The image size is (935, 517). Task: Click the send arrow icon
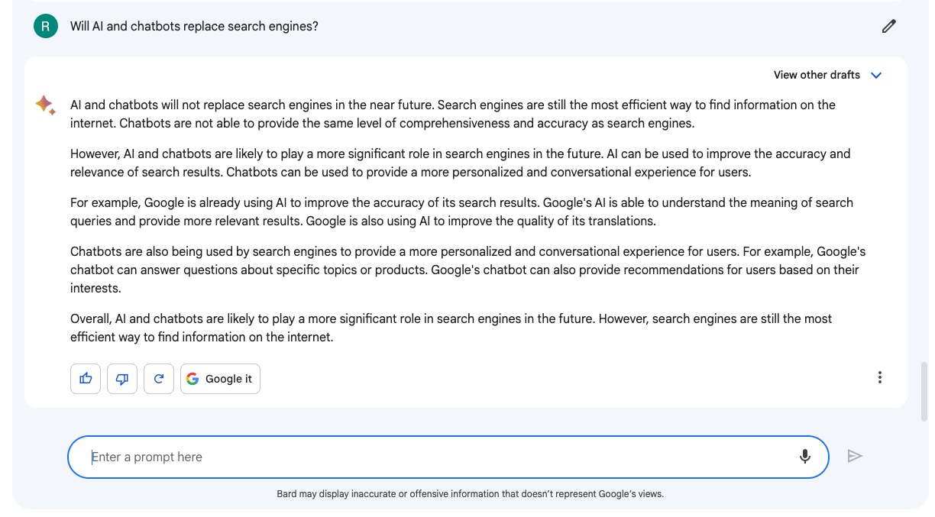click(855, 456)
